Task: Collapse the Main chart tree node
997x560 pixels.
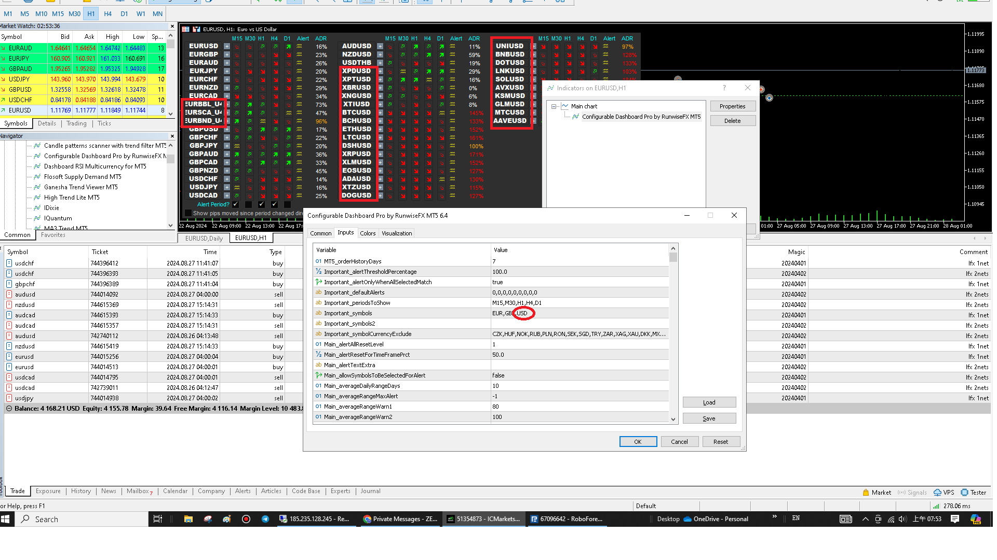Action: pos(554,106)
